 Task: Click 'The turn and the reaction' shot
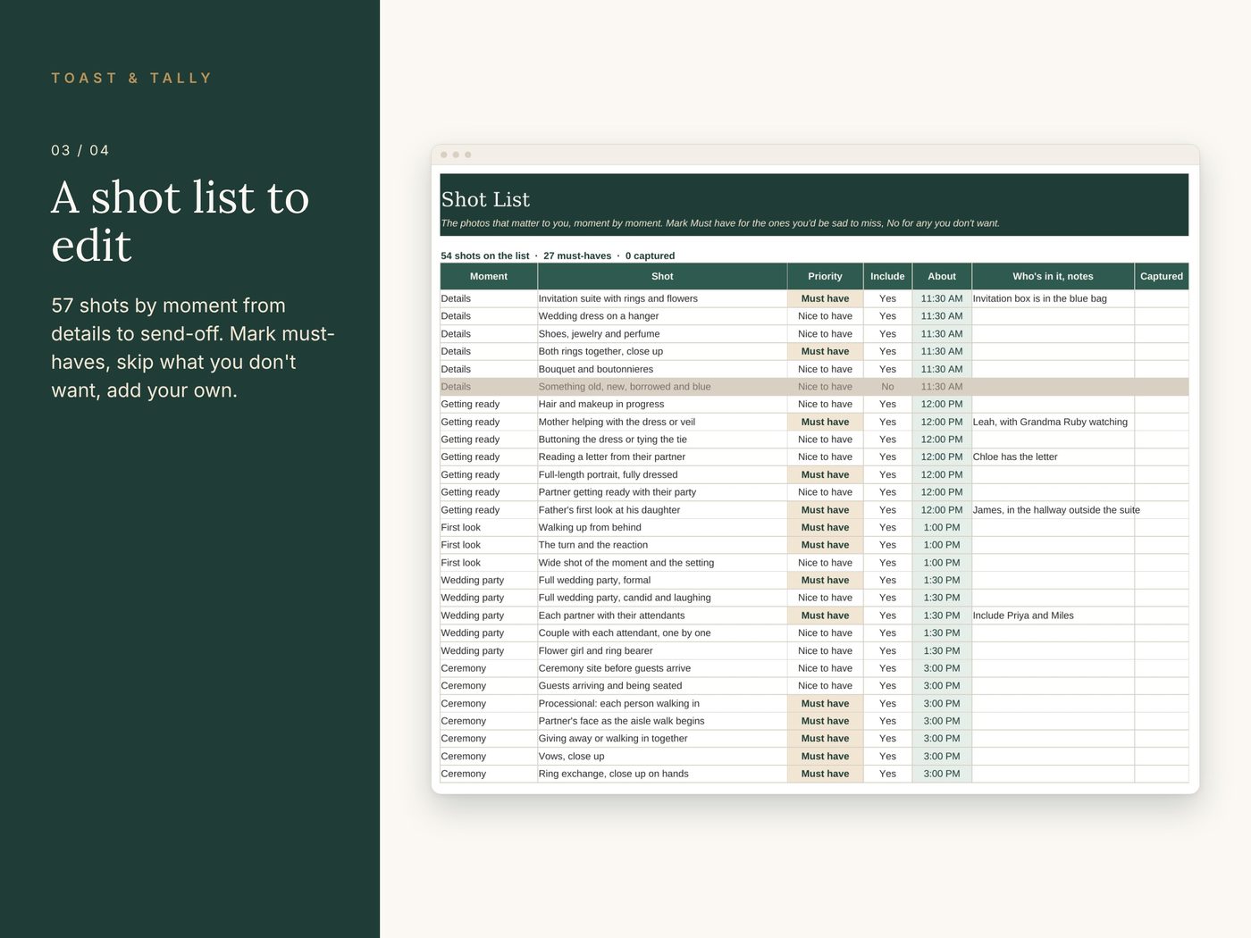662,545
